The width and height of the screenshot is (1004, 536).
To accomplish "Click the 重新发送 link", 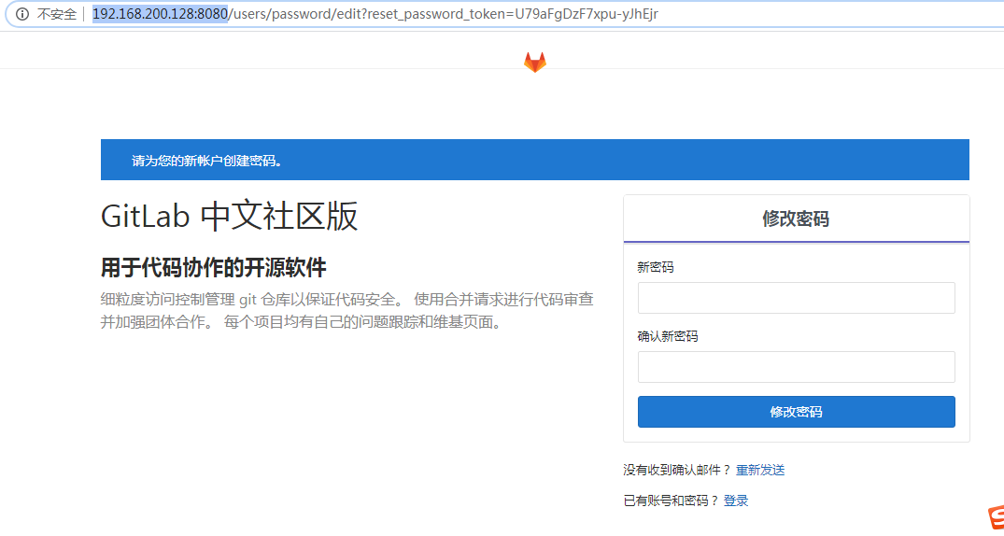I will (760, 470).
